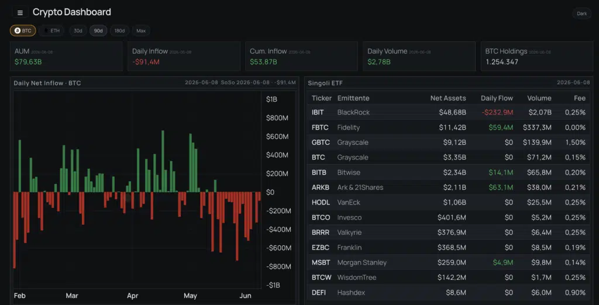Click the VanEck issuer name
The image size is (599, 305).
click(349, 202)
